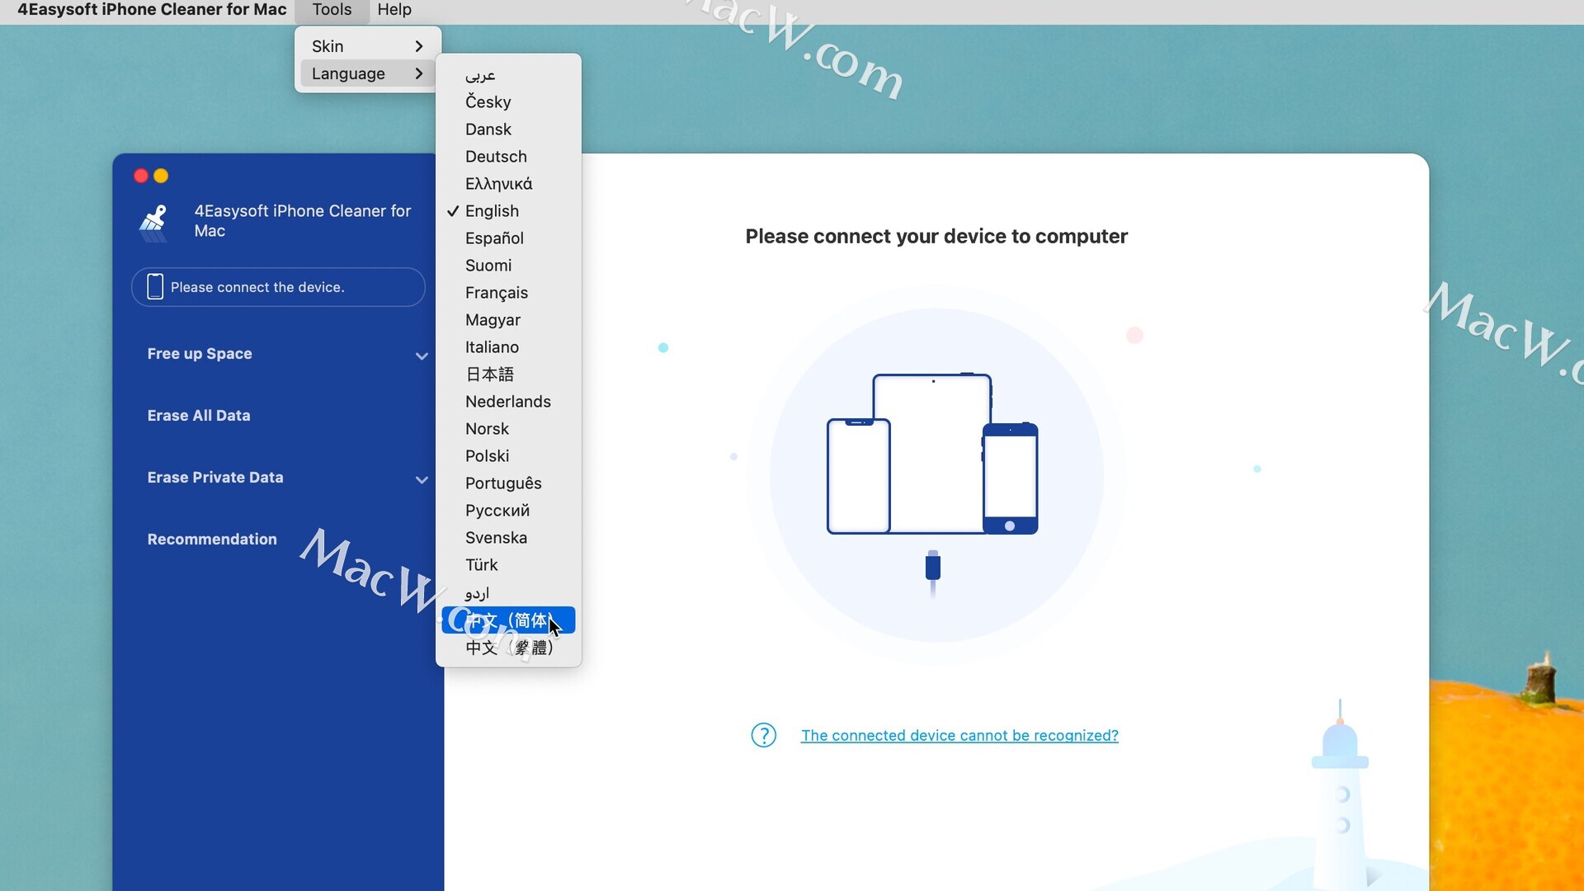Image resolution: width=1584 pixels, height=891 pixels.
Task: Select highlighted 中文 (简体) Simplified Chinese
Action: point(508,620)
